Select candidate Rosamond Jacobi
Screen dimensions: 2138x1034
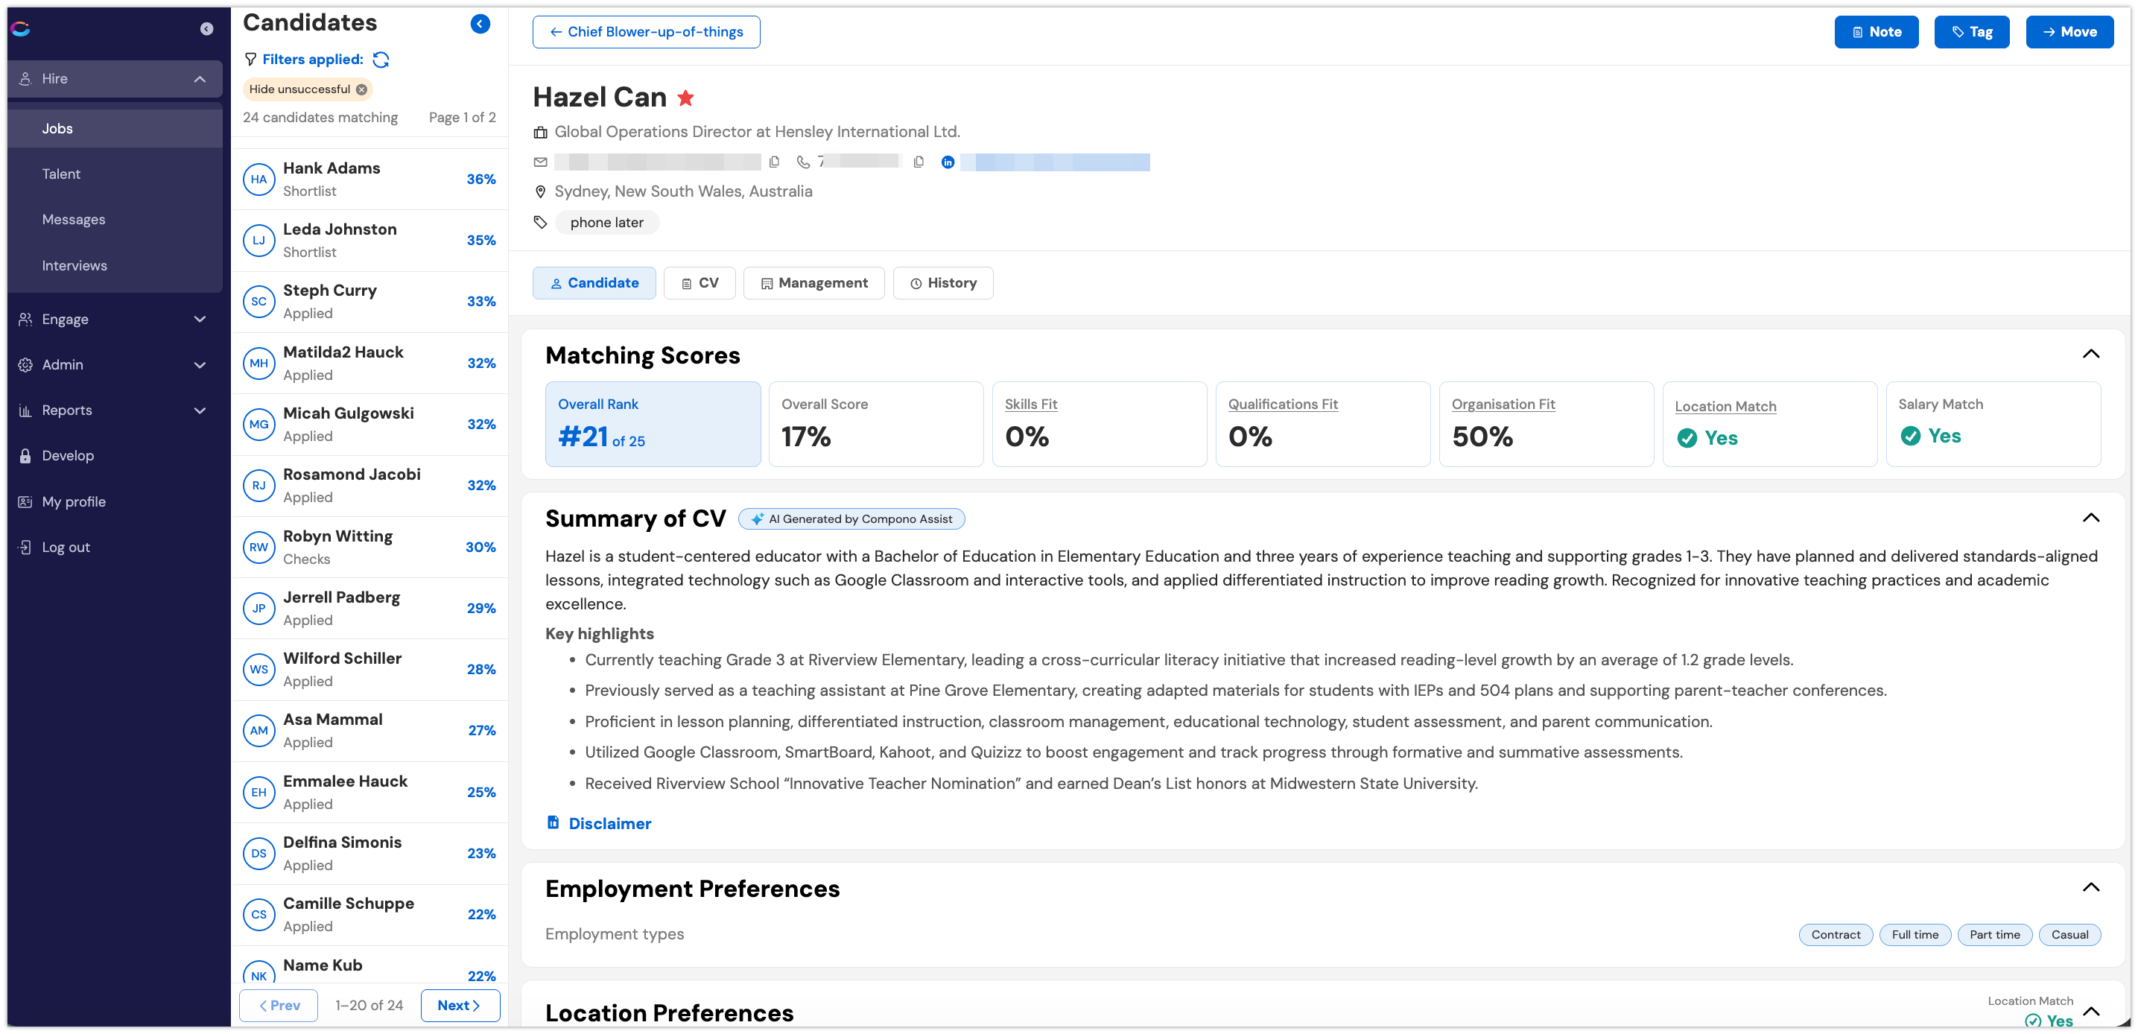click(x=369, y=486)
